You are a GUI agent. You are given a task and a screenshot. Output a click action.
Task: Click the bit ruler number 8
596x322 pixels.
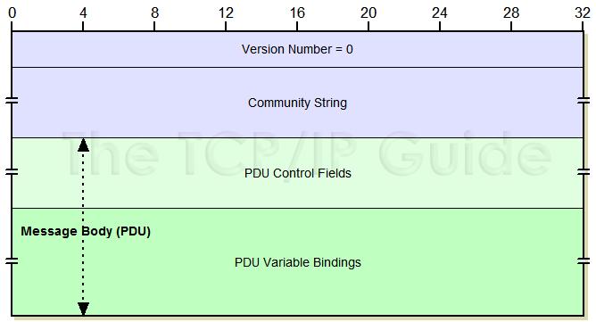coord(154,12)
